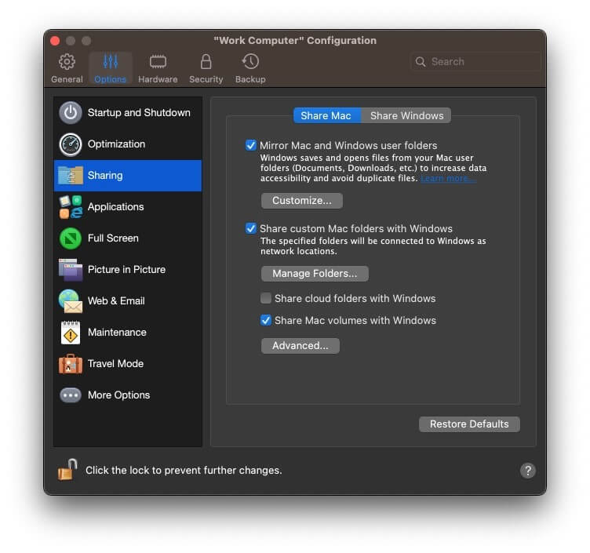
Task: Click the Restore Defaults button
Action: tap(469, 424)
